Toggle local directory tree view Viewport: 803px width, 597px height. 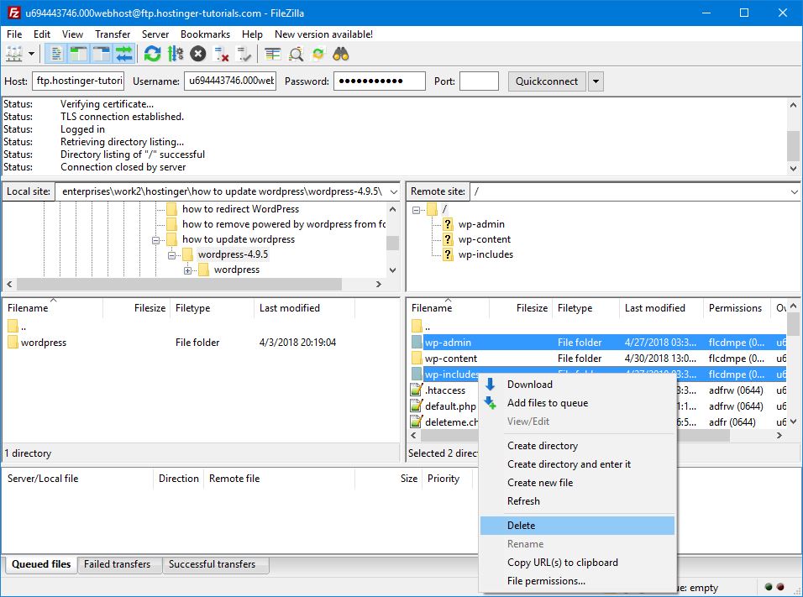coord(79,54)
